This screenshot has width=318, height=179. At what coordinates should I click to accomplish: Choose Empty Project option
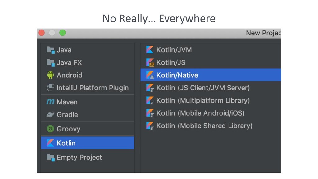[88, 158]
